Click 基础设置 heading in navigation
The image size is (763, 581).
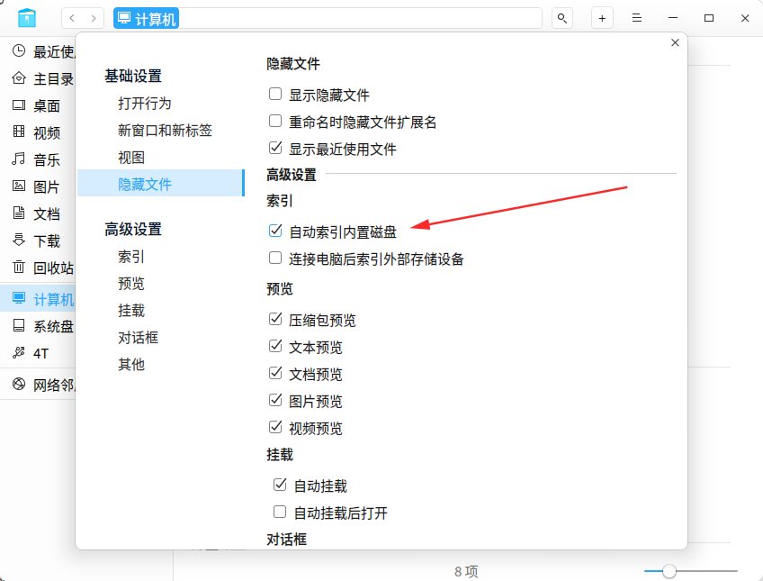133,76
